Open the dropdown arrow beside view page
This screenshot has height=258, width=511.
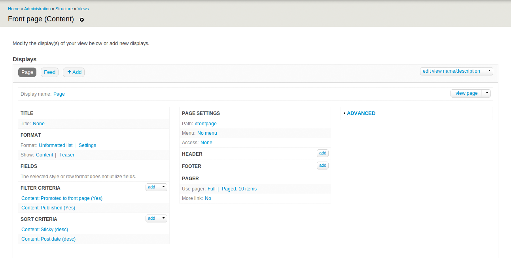pyautogui.click(x=486, y=93)
